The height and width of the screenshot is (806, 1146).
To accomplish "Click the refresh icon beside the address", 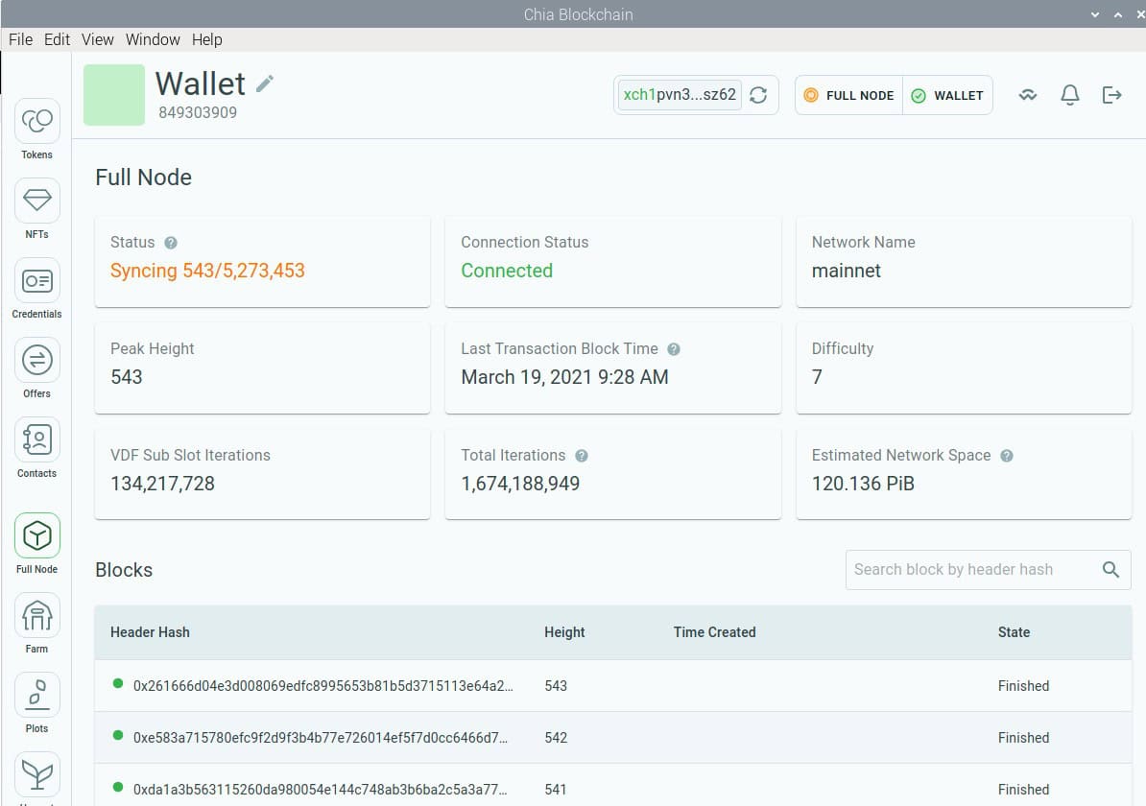I will [758, 95].
